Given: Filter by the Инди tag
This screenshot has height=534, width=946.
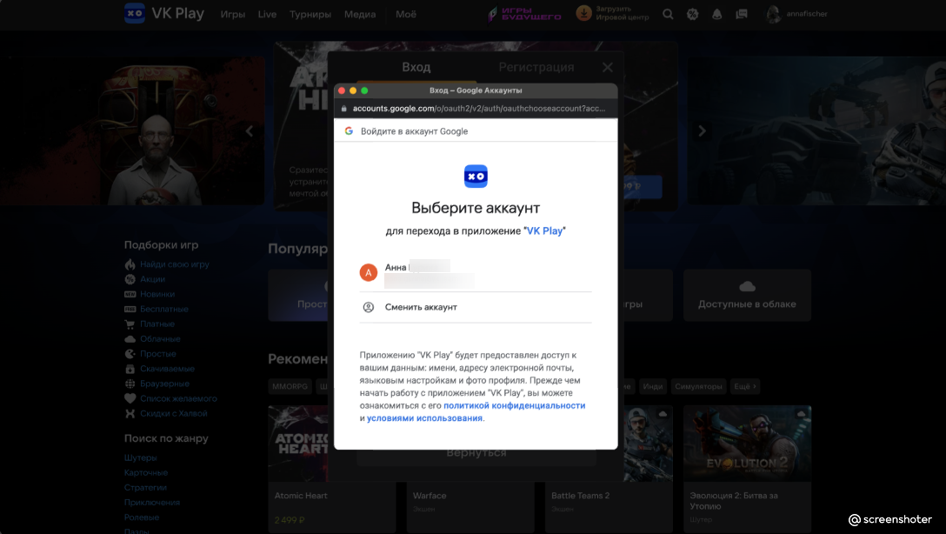Looking at the screenshot, I should coord(652,386).
